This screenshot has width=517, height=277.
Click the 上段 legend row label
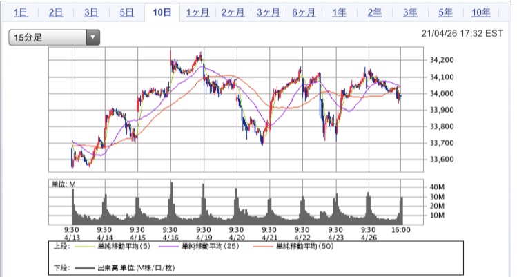tap(61, 247)
